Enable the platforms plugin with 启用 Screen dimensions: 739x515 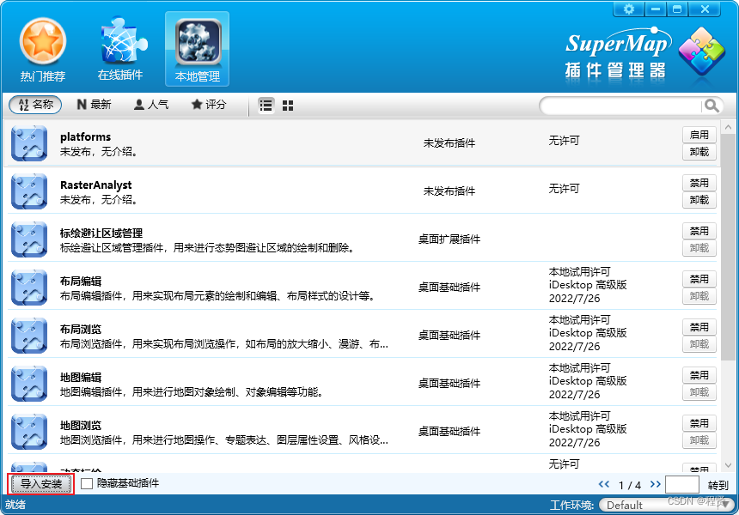[699, 135]
